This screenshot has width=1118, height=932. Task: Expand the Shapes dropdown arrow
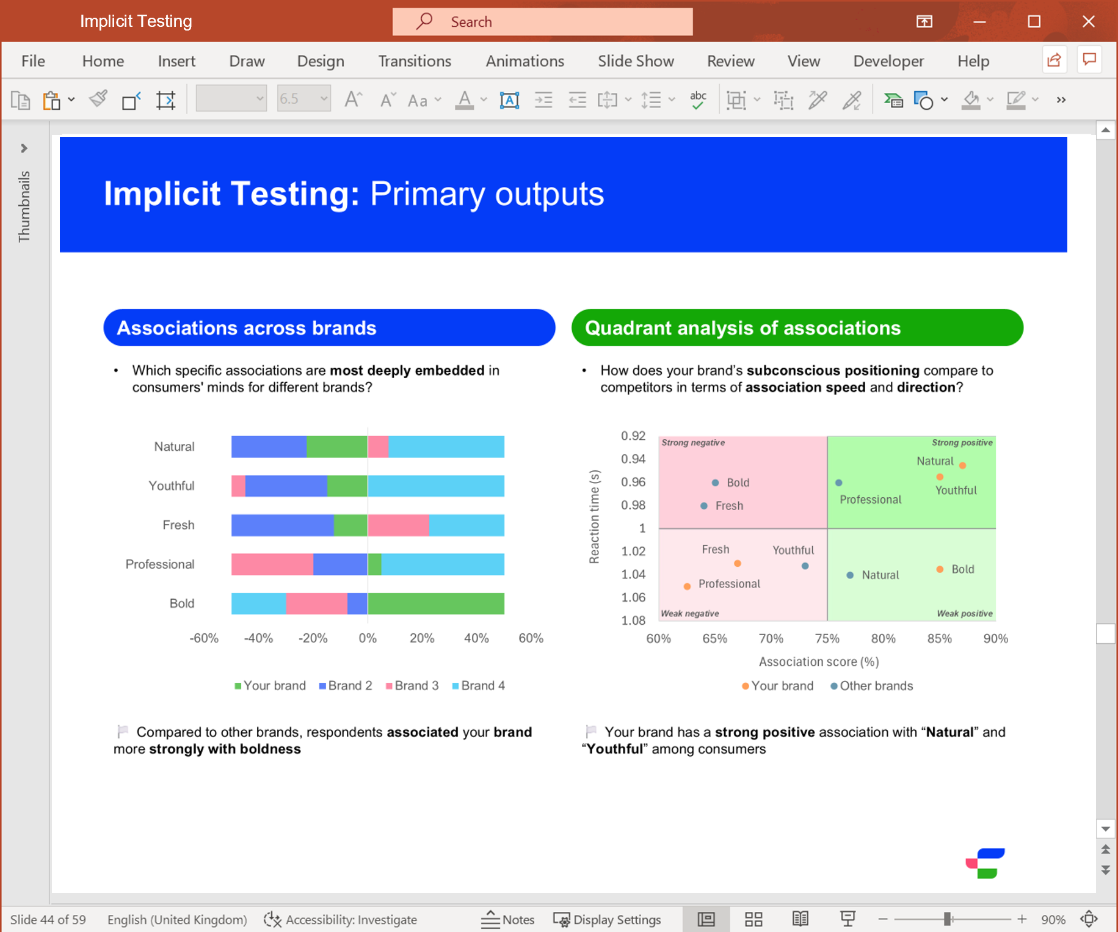click(x=944, y=100)
